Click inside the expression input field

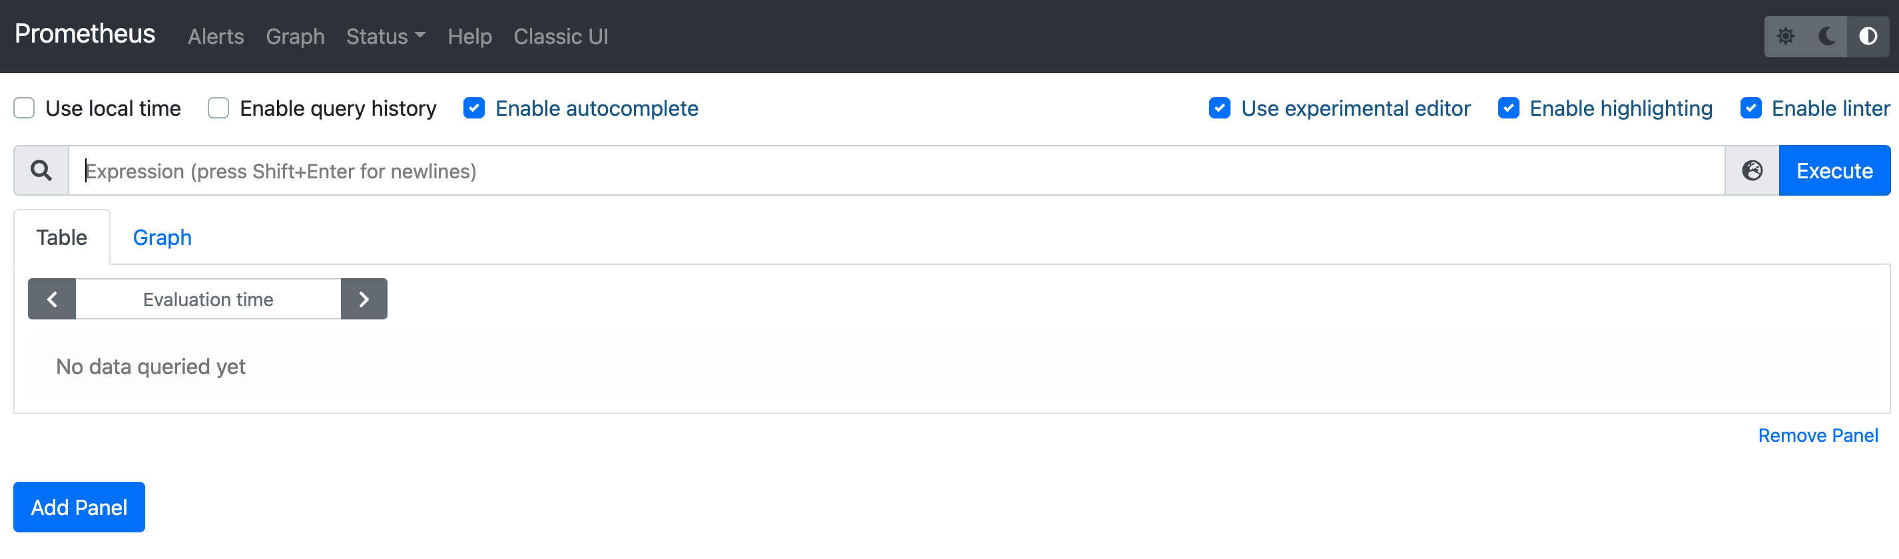516,170
